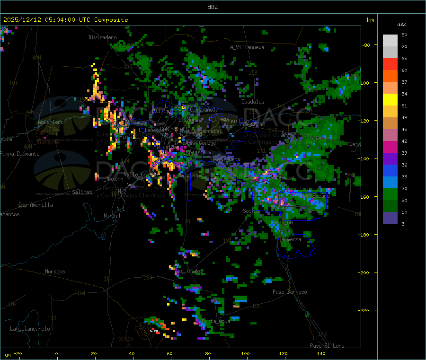The image size is (426, 360).
Task: Click the '2200m' elevation label
Action: pos(126,339)
